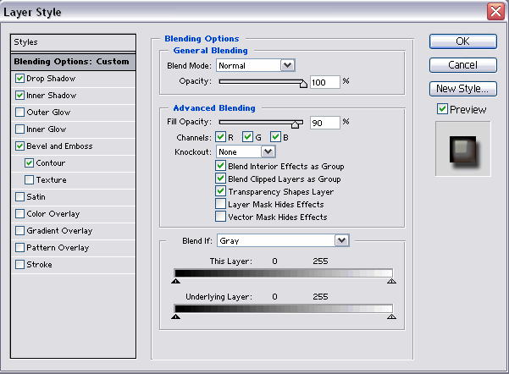The image size is (509, 374).
Task: Open the Outer Glow settings label
Action: click(48, 113)
